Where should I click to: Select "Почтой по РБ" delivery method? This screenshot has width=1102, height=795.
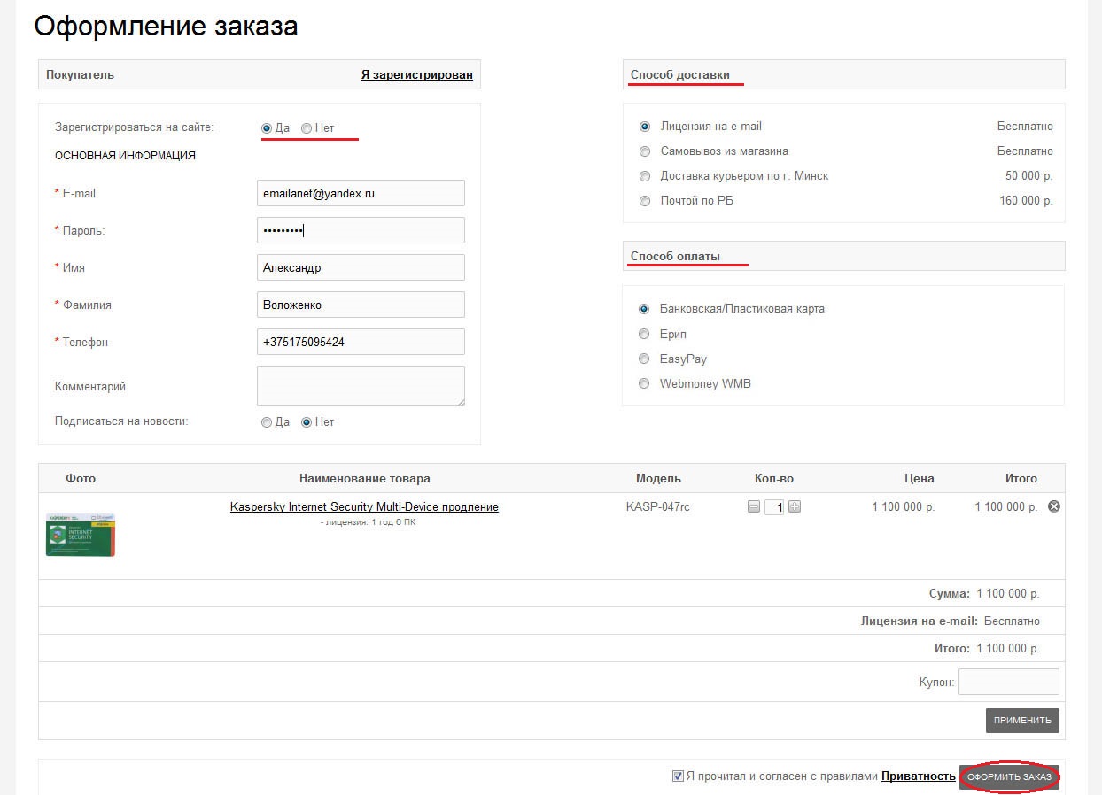pyautogui.click(x=645, y=201)
